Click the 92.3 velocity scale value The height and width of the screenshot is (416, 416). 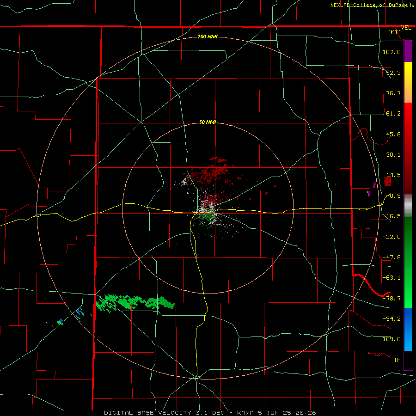(x=393, y=73)
